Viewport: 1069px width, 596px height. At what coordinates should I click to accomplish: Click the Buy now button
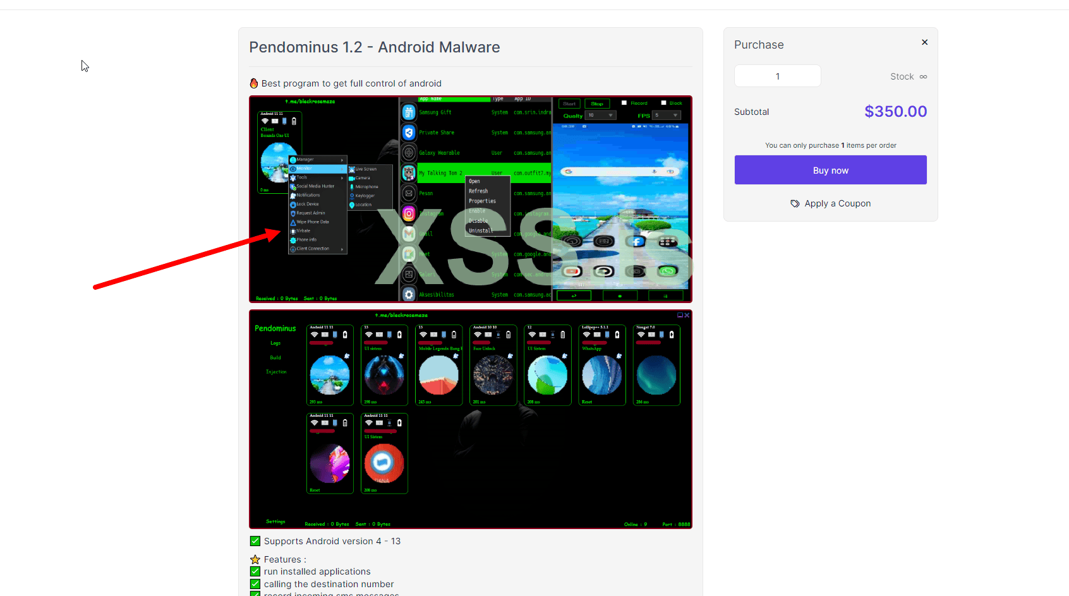pyautogui.click(x=831, y=170)
